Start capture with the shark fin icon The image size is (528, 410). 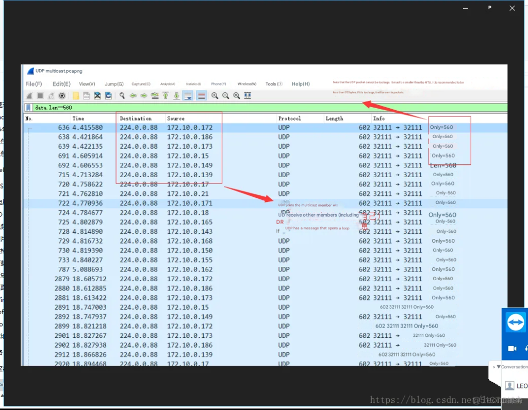tap(29, 96)
